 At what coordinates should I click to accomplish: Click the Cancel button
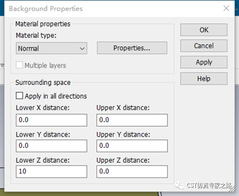(x=204, y=46)
